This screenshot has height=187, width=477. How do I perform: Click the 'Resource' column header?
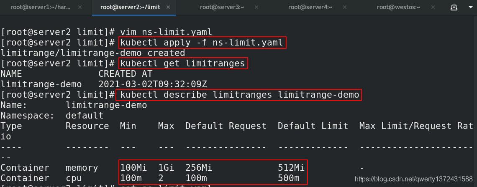[87, 126]
